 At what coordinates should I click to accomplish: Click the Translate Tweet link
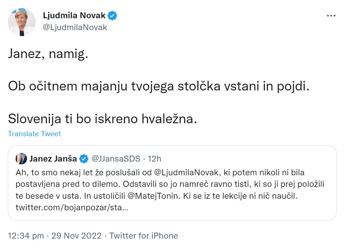pos(35,134)
